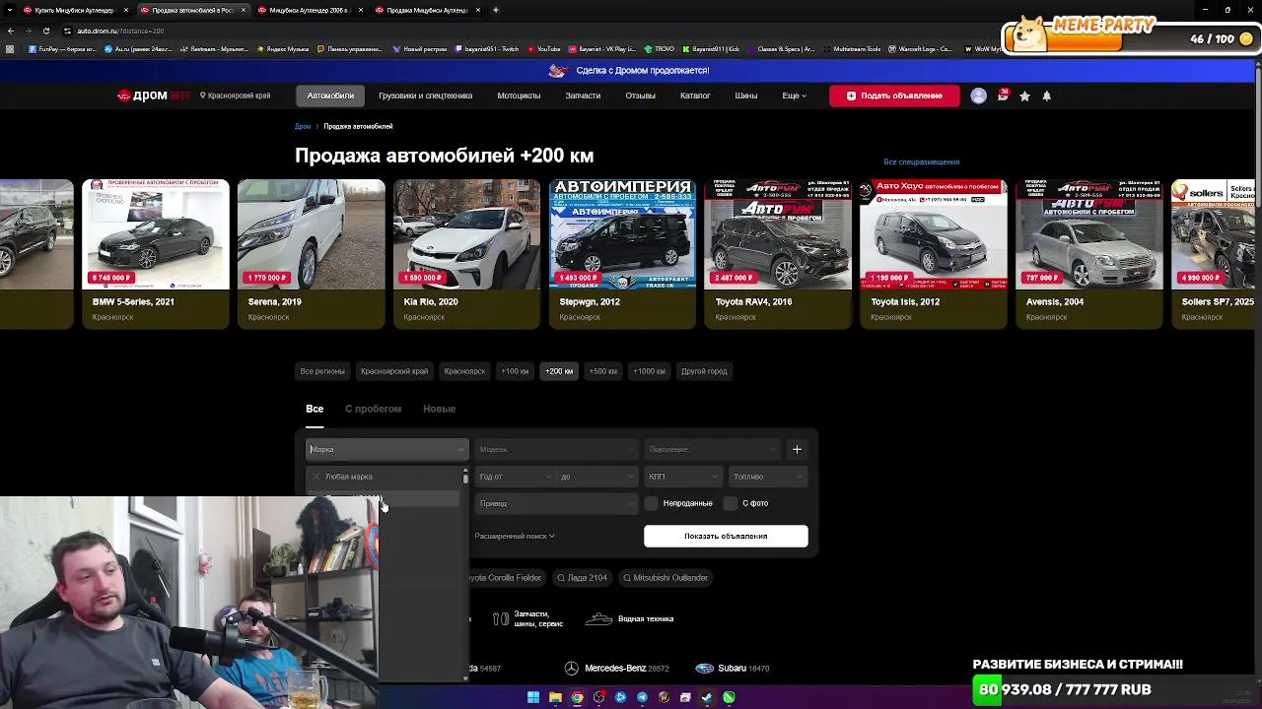The height and width of the screenshot is (709, 1262).
Task: Open the Toyota RAV4, 2016 listing thumbnail
Action: [x=778, y=234]
